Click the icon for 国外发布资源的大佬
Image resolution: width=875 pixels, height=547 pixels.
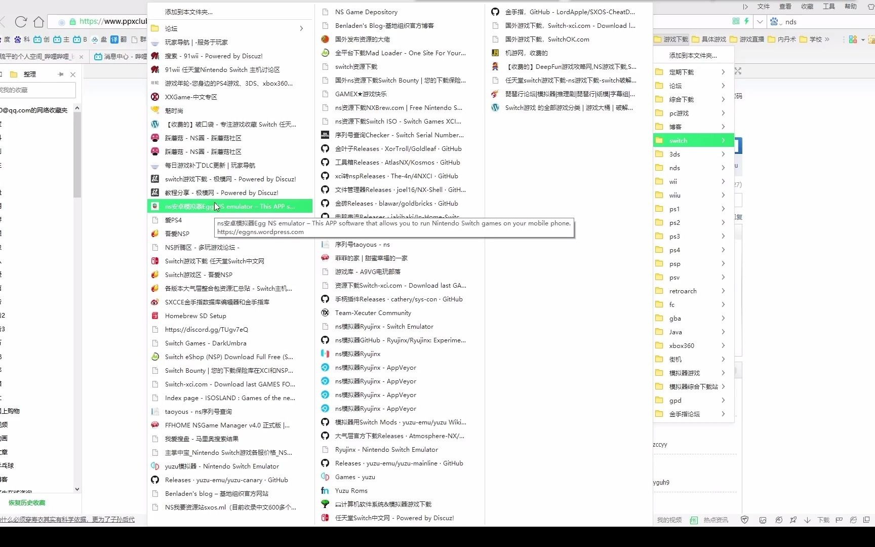point(325,39)
